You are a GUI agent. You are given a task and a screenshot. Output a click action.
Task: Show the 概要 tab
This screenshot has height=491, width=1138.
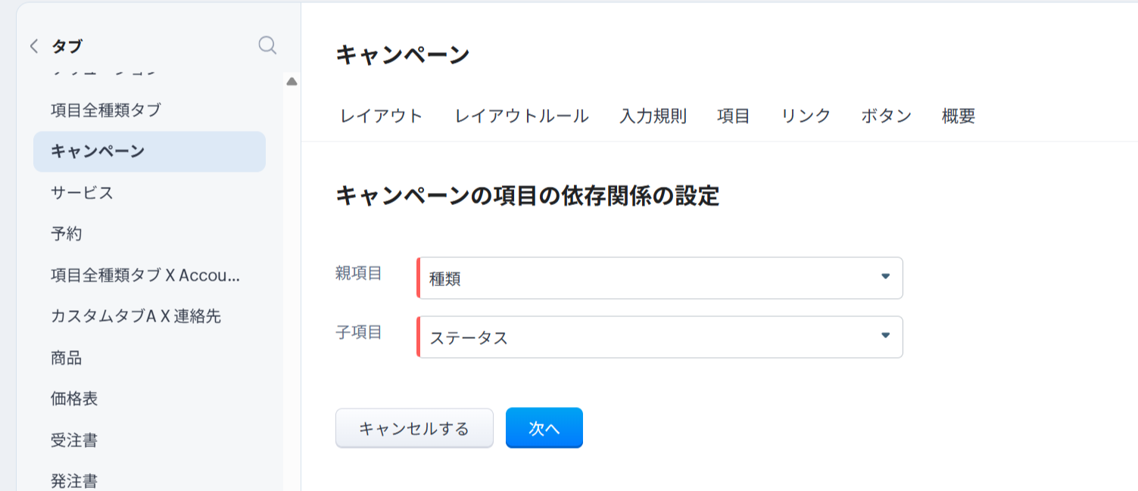pyautogui.click(x=958, y=117)
